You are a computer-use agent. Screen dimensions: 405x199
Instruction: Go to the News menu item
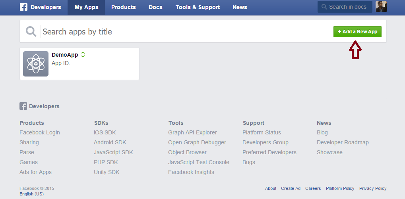point(240,7)
